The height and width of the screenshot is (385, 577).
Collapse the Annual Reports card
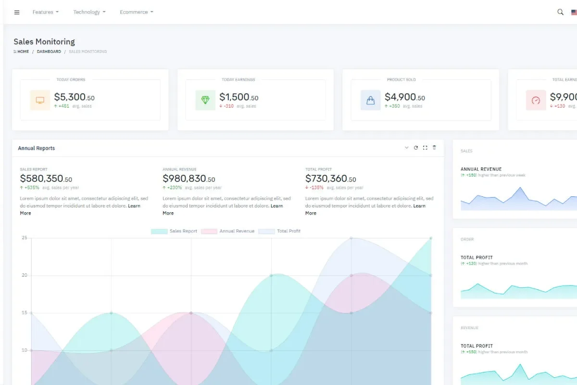click(x=406, y=148)
